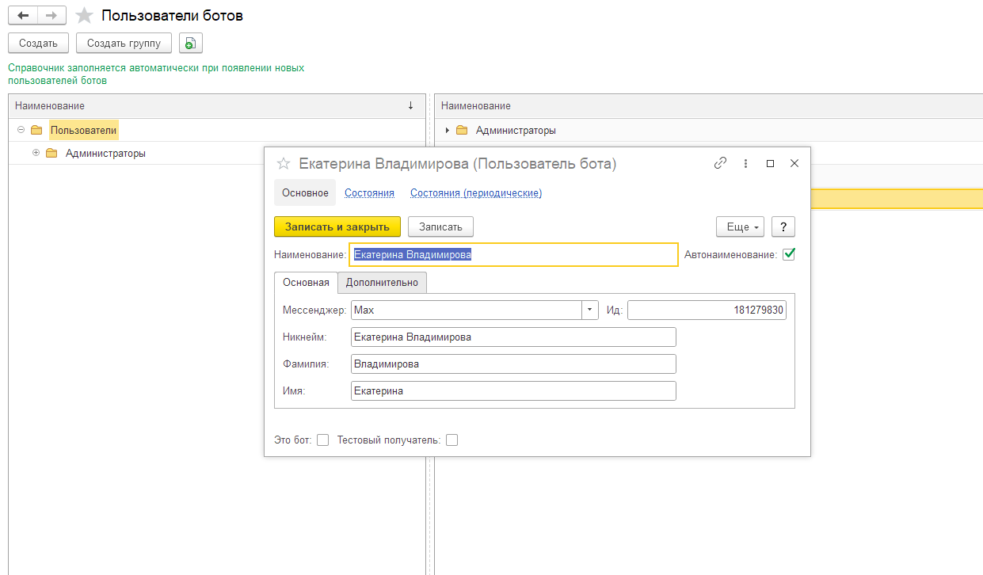Select the Пользователи folder icon in tree
Image resolution: width=983 pixels, height=575 pixels.
click(x=36, y=130)
